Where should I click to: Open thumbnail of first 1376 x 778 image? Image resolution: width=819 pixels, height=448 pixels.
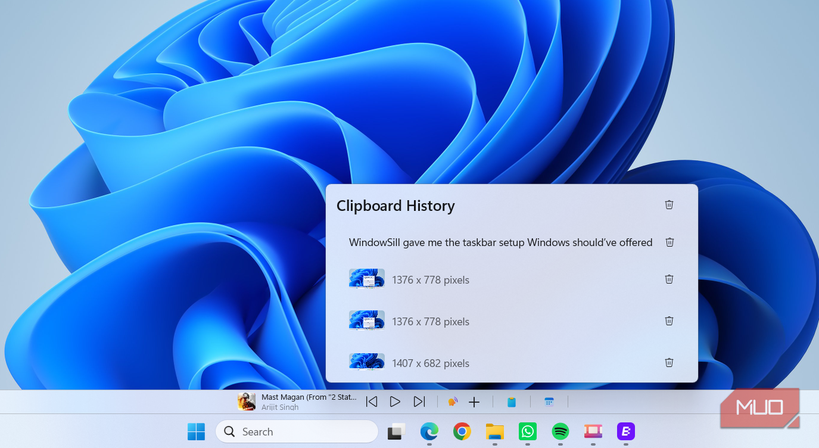[367, 279]
